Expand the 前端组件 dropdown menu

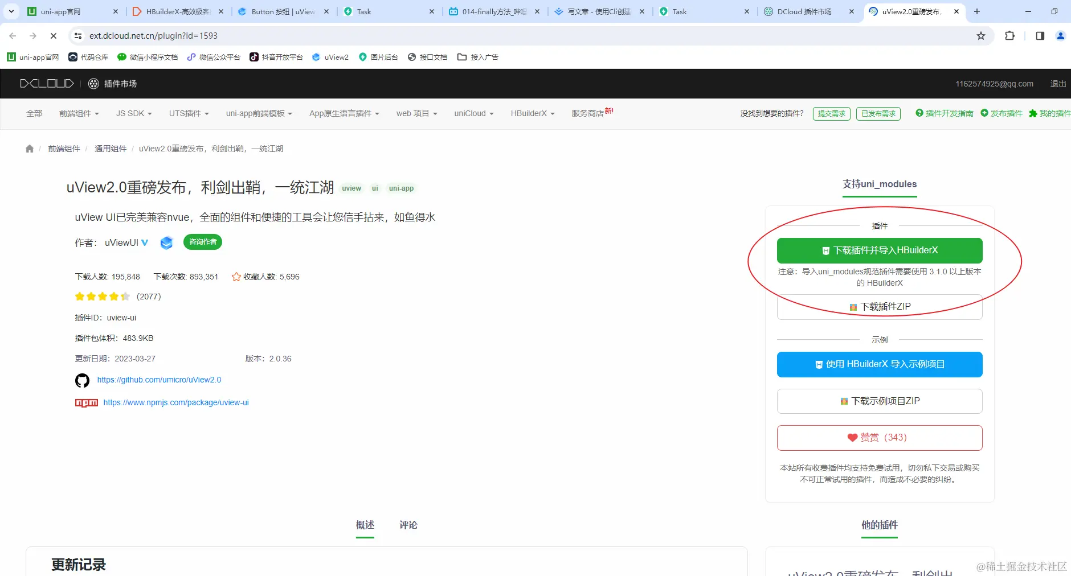pyautogui.click(x=79, y=113)
